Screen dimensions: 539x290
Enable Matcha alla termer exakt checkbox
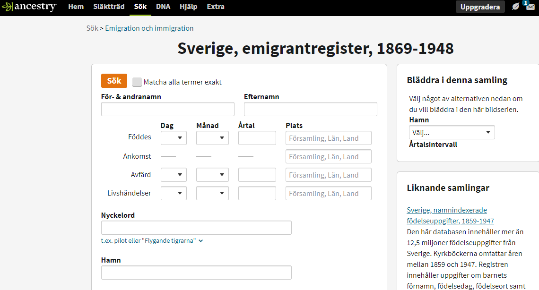click(x=137, y=82)
